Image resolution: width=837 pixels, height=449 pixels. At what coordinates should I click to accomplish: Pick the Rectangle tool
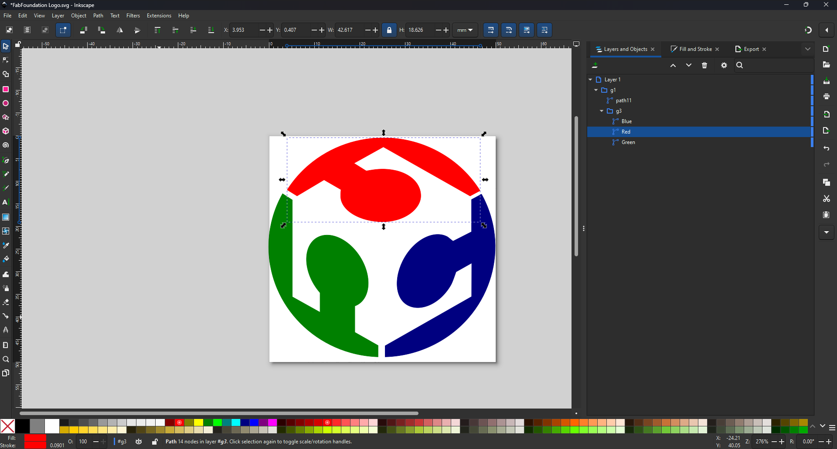(x=6, y=89)
